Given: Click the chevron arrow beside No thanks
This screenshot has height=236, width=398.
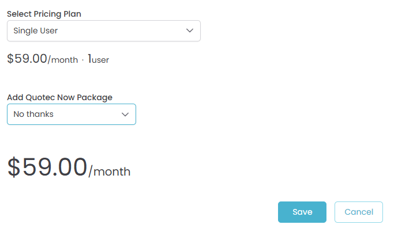Looking at the screenshot, I should coord(125,114).
